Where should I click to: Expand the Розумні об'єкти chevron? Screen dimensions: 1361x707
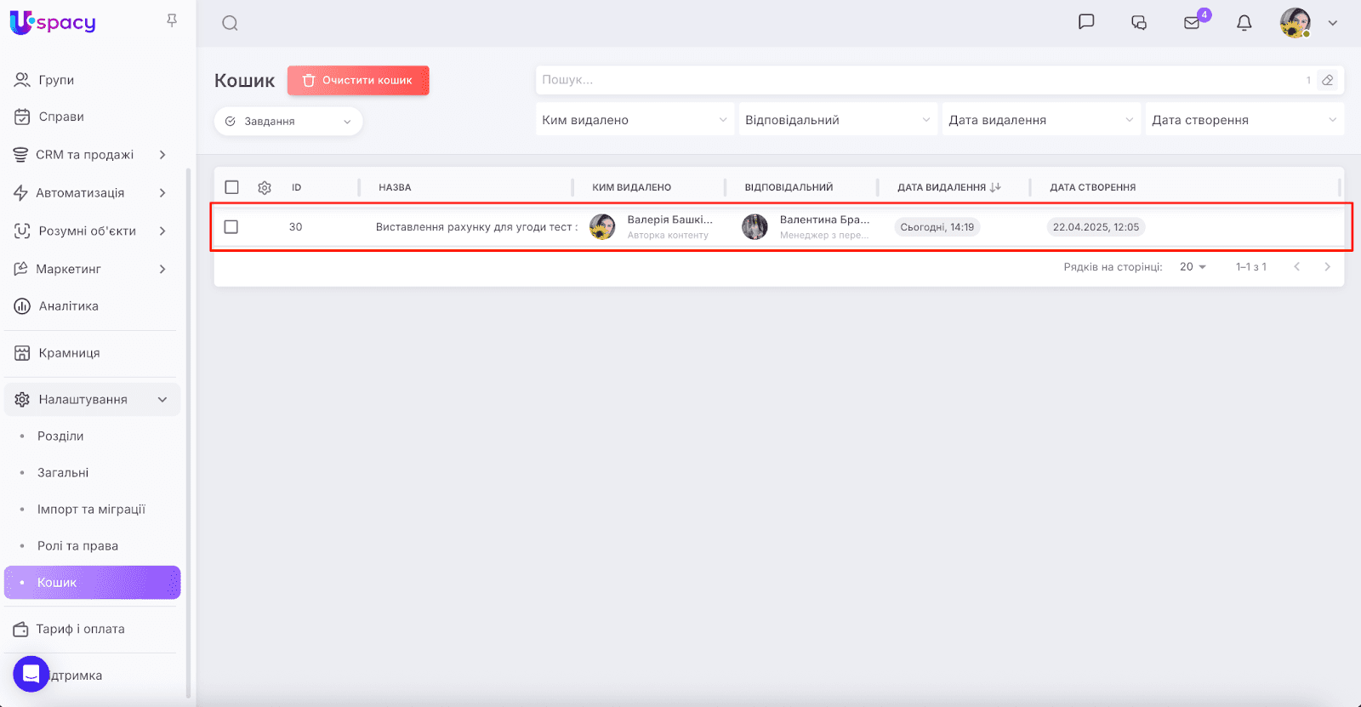(x=162, y=231)
